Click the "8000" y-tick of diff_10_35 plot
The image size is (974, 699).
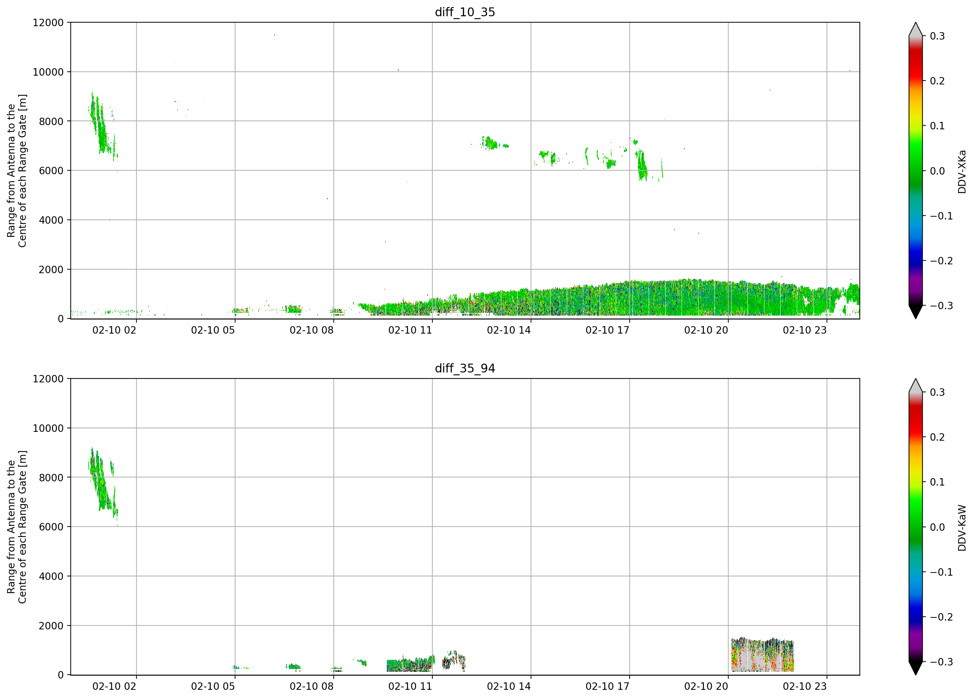click(51, 122)
